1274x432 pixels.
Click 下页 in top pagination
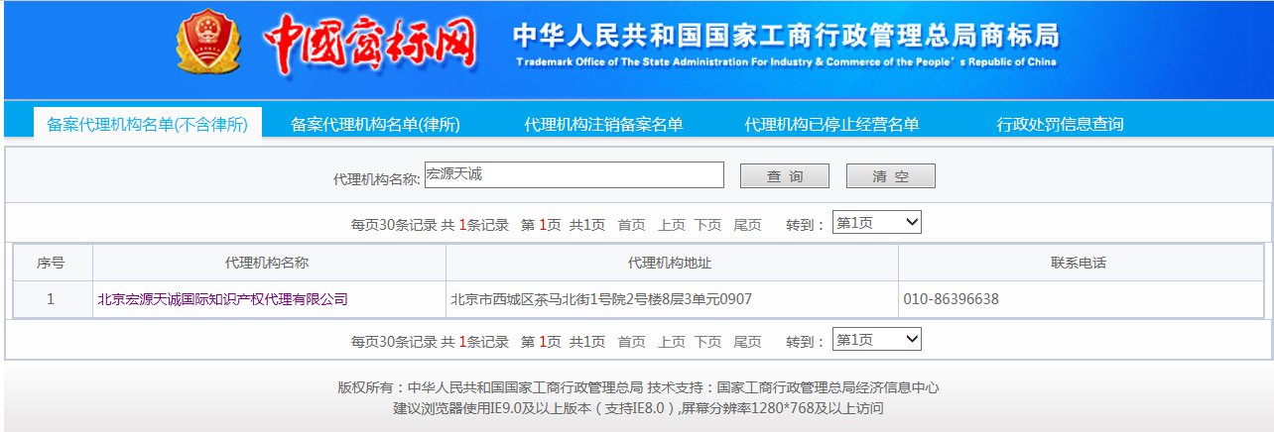(707, 225)
